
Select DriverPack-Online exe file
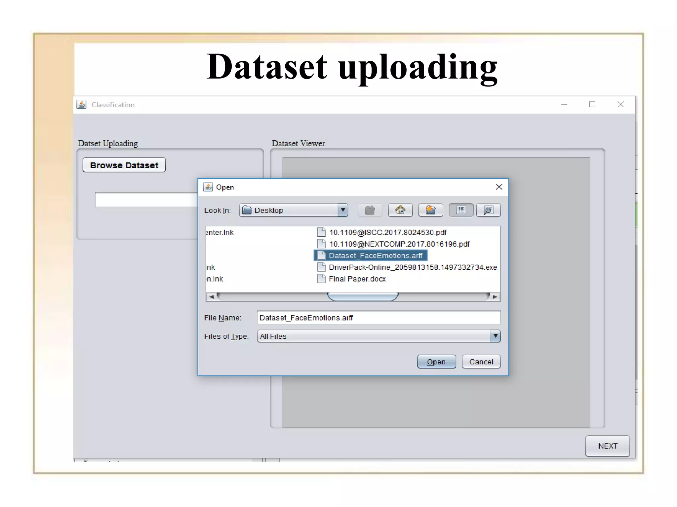click(x=407, y=267)
